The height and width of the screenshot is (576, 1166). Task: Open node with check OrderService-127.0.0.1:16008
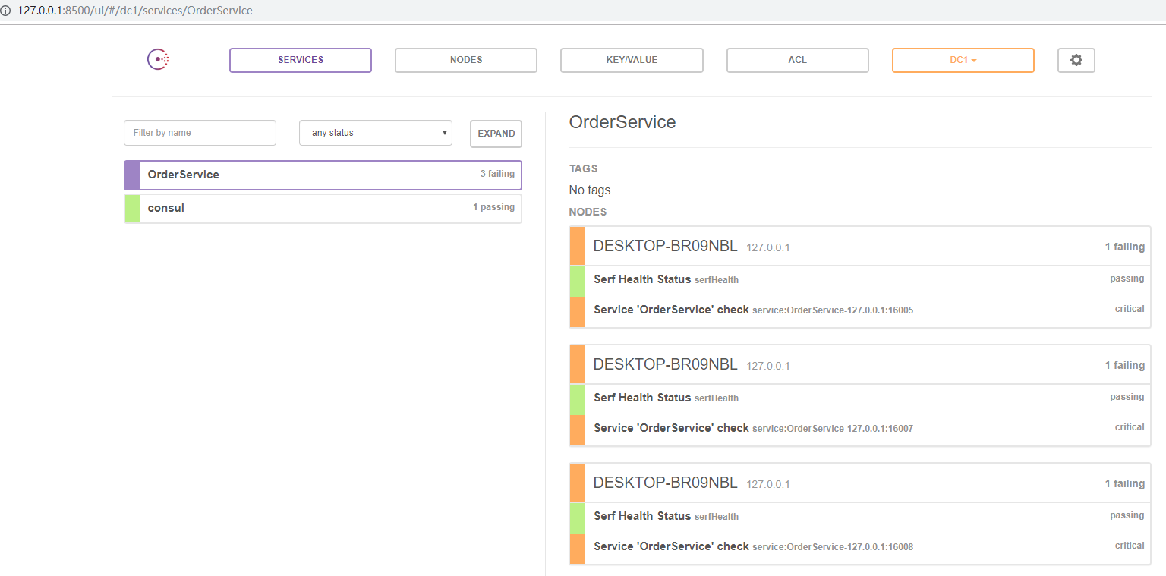[x=859, y=483]
